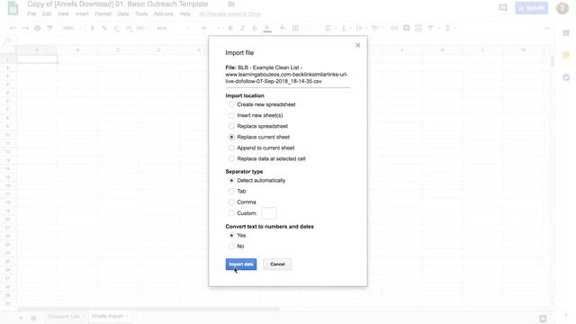
Task: Cancel the import file dialog
Action: [277, 264]
